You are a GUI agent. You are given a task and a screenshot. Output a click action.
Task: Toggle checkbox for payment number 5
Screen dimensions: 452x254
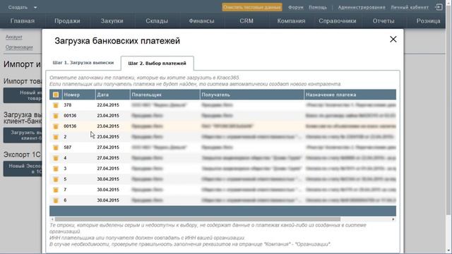(56, 179)
